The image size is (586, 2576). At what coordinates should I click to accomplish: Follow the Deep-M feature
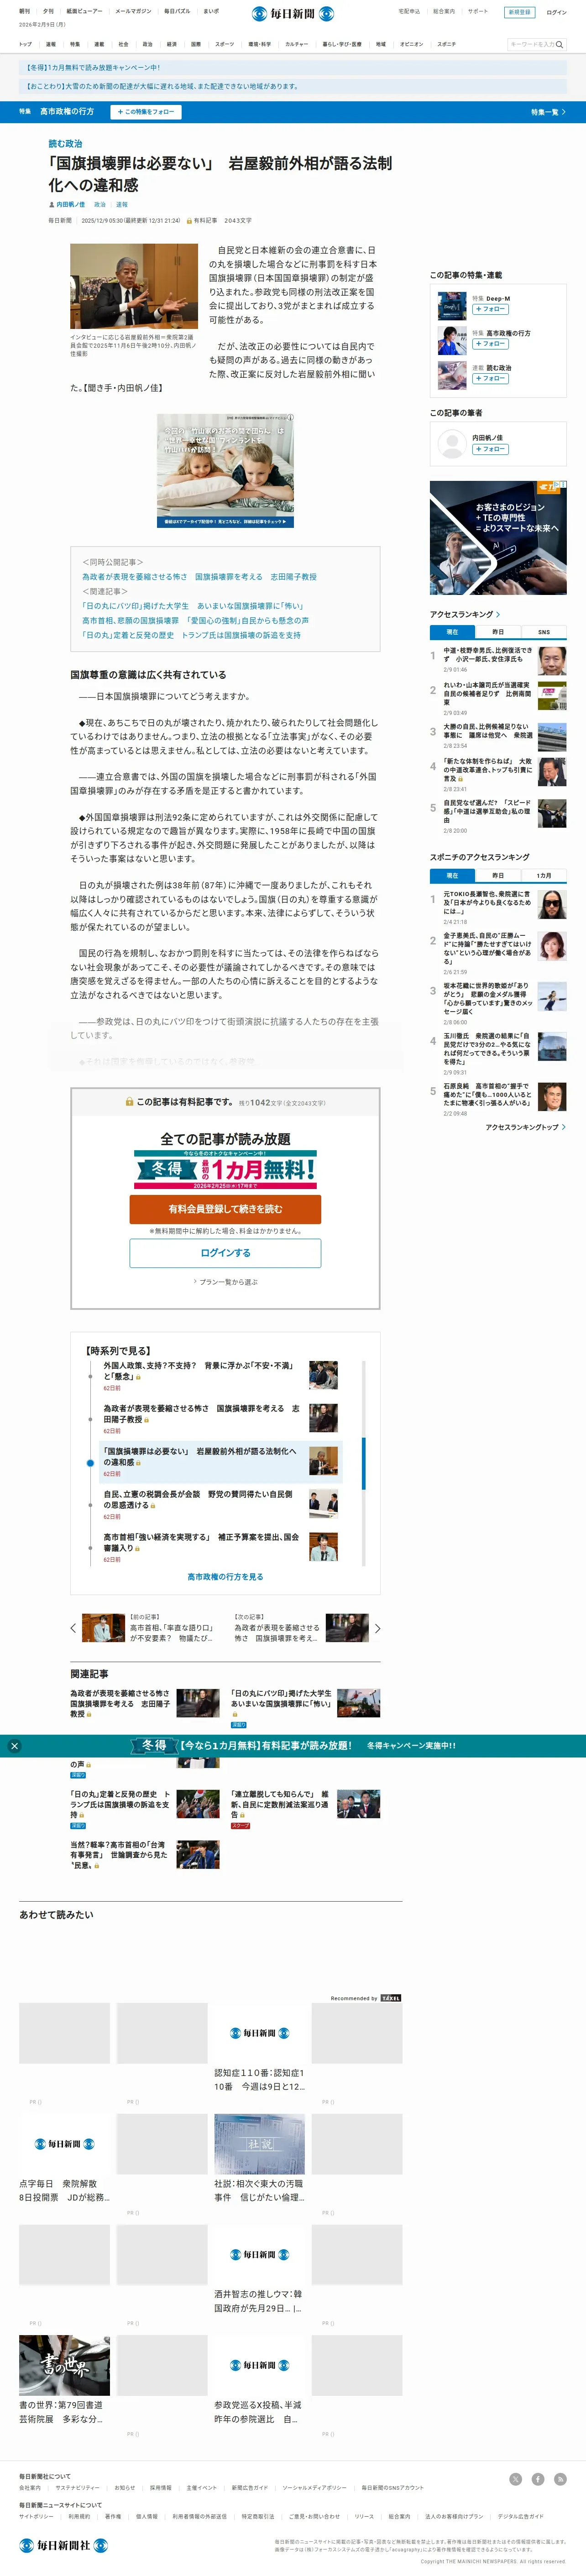point(490,309)
